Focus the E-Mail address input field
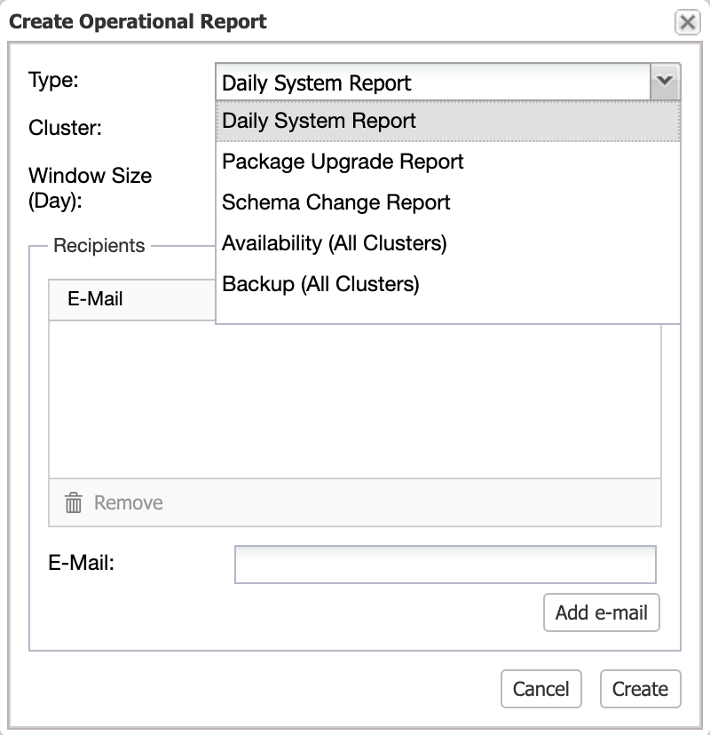The width and height of the screenshot is (710, 735). [x=446, y=565]
